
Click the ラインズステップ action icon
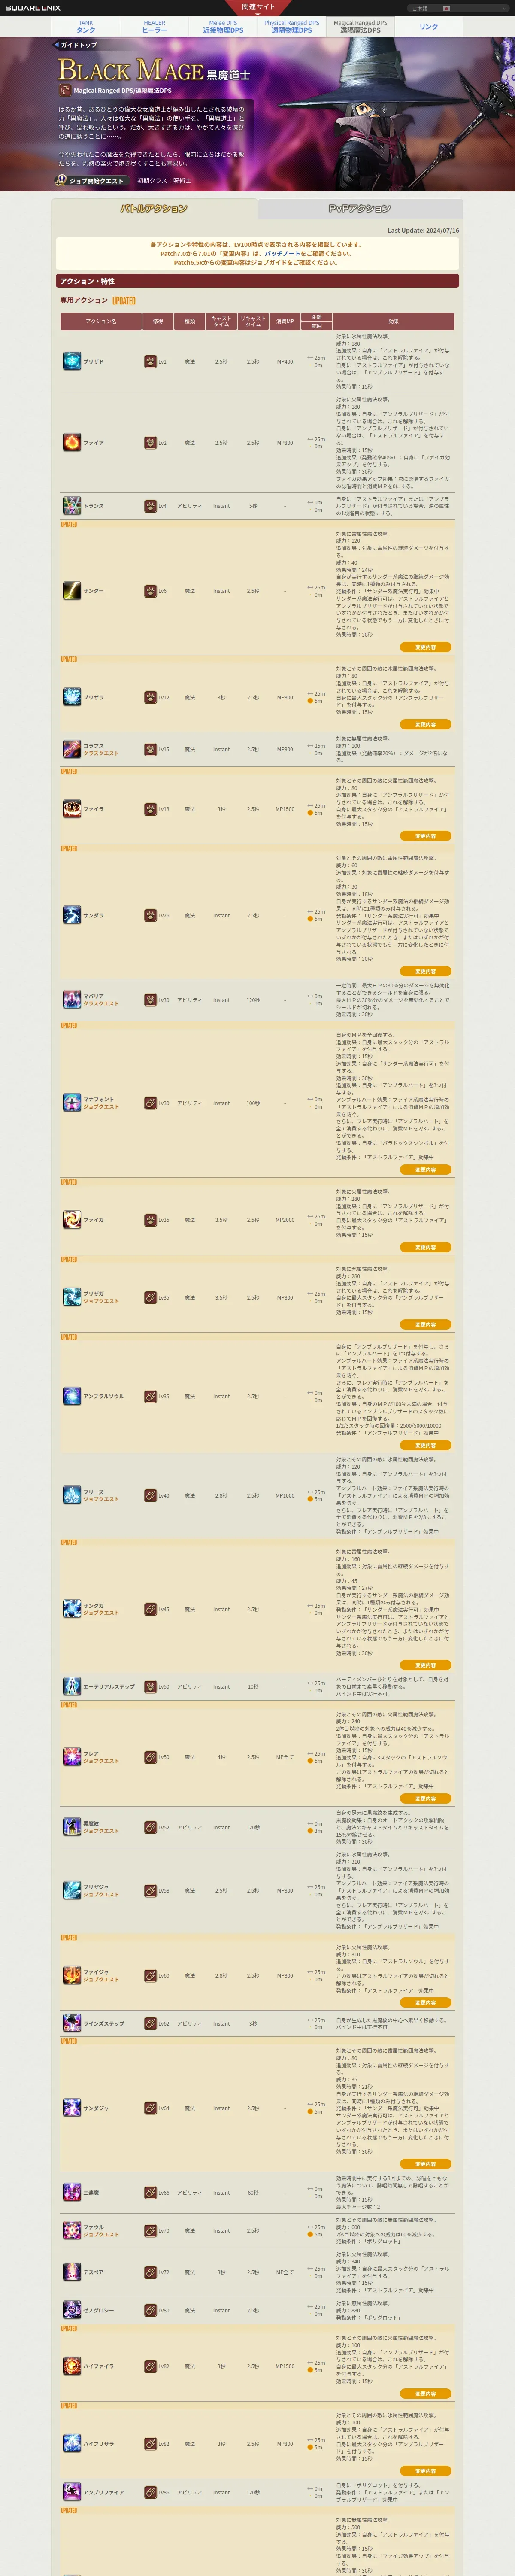[72, 2023]
